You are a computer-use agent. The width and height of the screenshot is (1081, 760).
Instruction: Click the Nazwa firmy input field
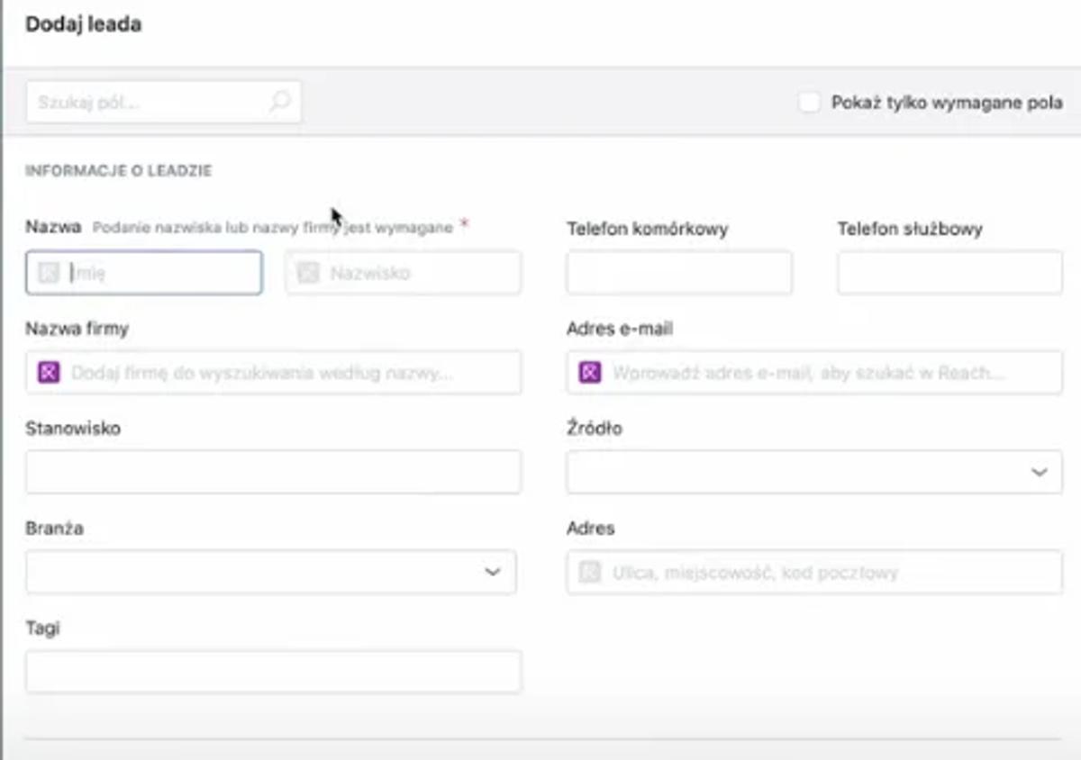(274, 372)
